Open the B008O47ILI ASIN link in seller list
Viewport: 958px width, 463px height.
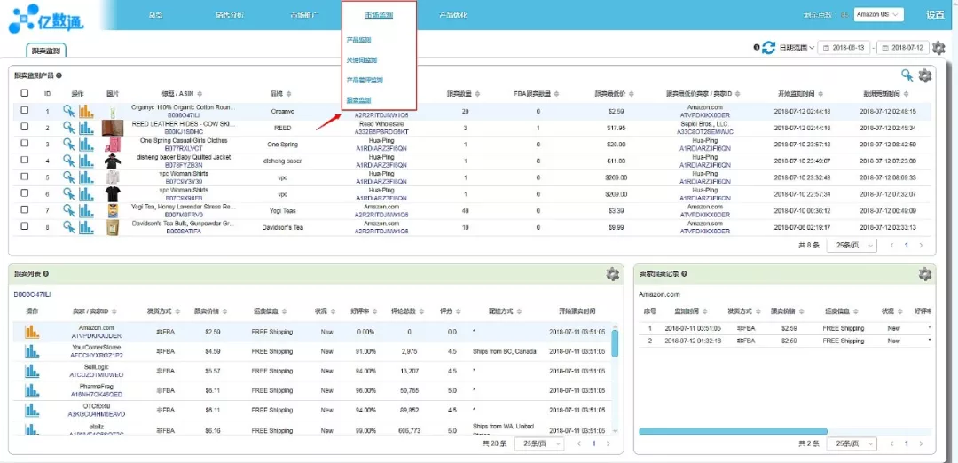click(x=32, y=294)
